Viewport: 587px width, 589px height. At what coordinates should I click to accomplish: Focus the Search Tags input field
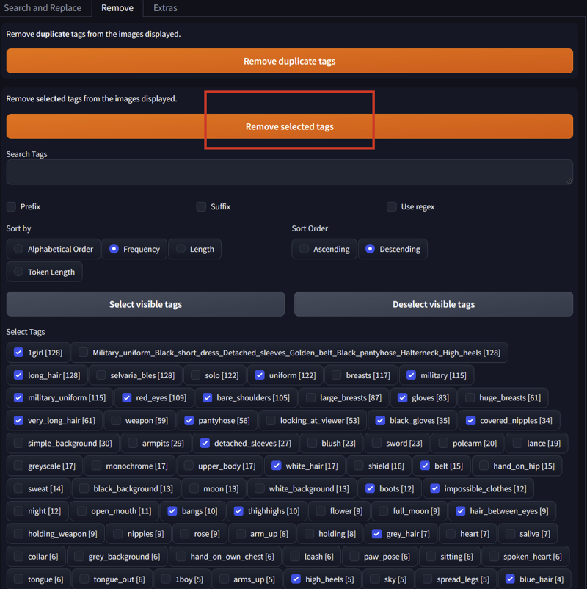point(289,172)
